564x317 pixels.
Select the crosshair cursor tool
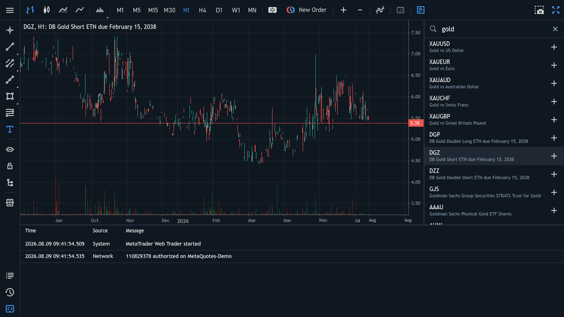(10, 30)
